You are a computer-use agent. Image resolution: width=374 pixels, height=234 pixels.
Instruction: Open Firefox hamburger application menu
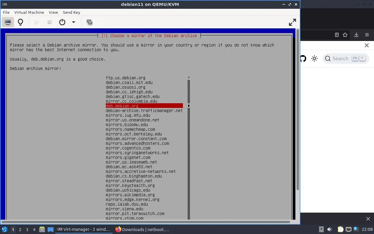(x=367, y=35)
